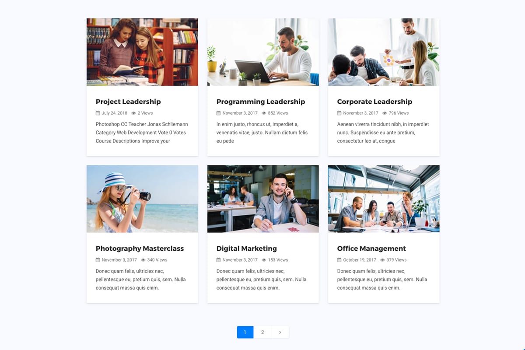Click description starting 'In enim justo, rhoncus'
Screen dimensions: 525x350
(x=262, y=133)
